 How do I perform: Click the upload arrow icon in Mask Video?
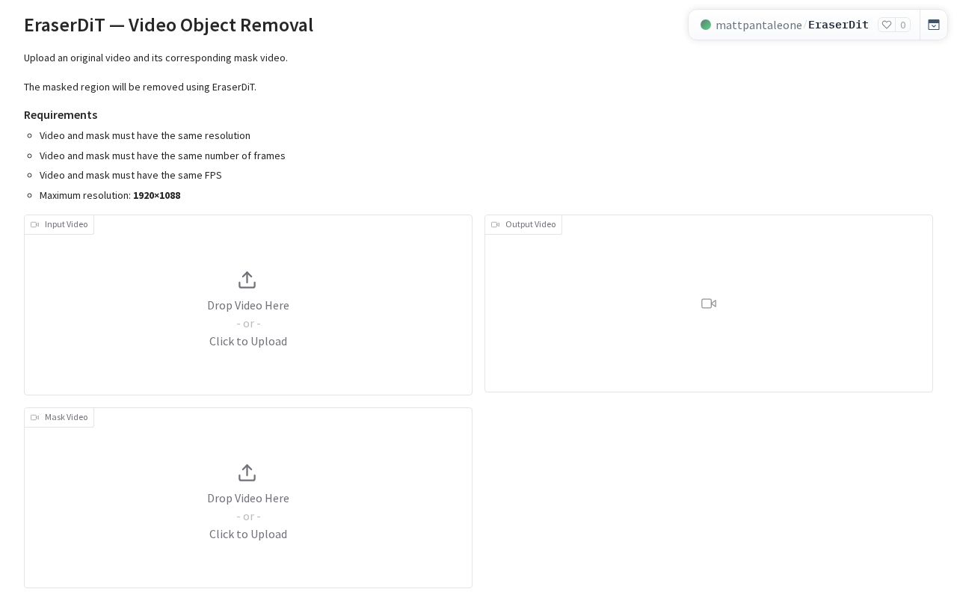point(247,472)
